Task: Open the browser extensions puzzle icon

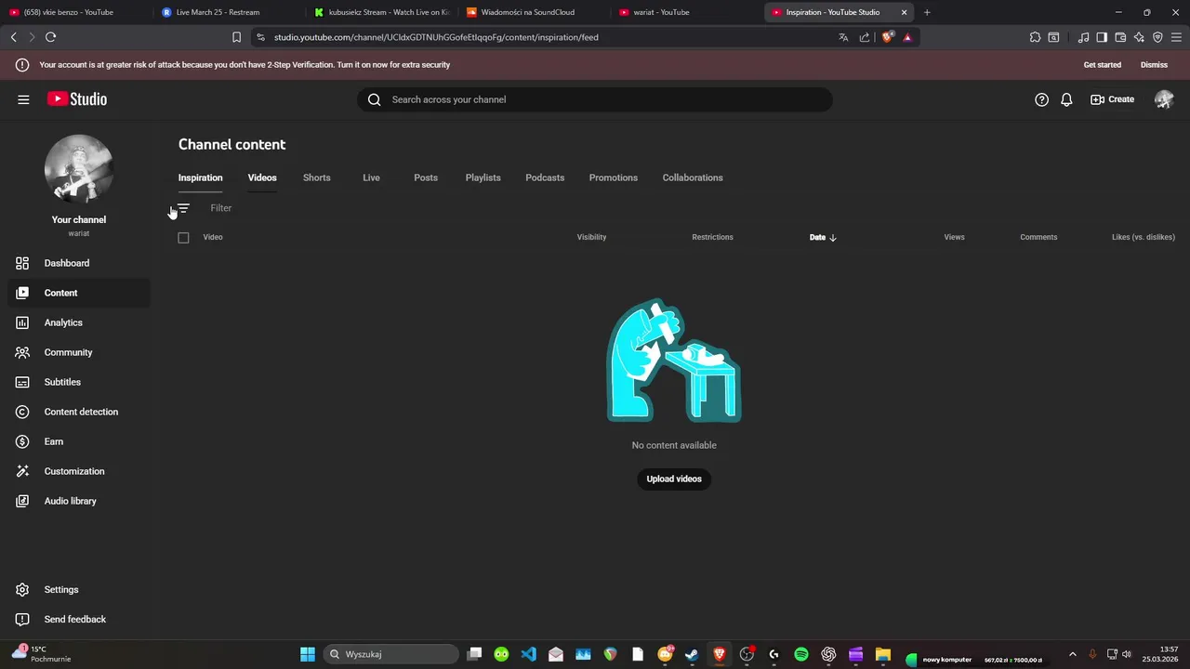Action: 1035,37
